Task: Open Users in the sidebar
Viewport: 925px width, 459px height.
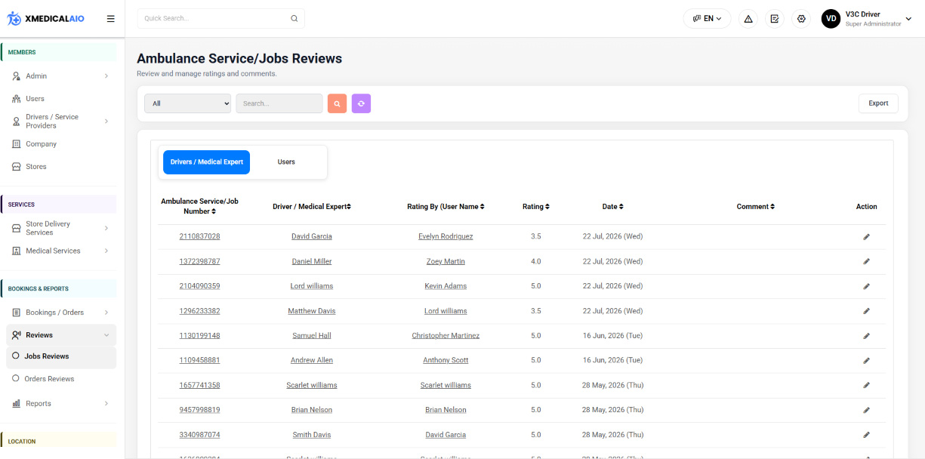Action: (x=35, y=99)
